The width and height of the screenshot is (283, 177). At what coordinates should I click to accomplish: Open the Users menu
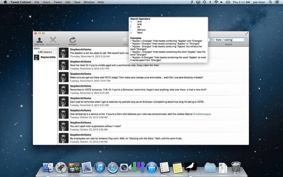pyautogui.click(x=46, y=2)
